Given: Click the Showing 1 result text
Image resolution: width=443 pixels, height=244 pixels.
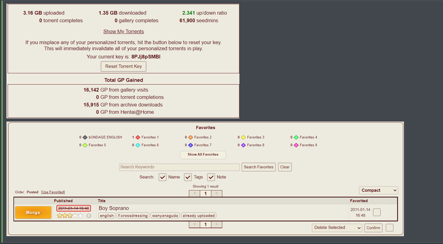Looking at the screenshot, I should [205, 187].
